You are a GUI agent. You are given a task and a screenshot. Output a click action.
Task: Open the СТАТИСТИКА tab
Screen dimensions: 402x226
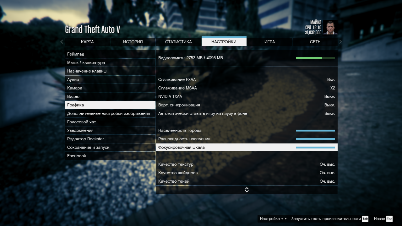178,42
